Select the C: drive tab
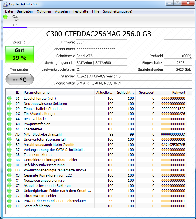This screenshot has height=219, width=196. point(15,21)
